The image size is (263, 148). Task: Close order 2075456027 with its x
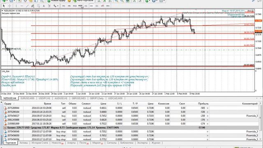(x=208, y=116)
